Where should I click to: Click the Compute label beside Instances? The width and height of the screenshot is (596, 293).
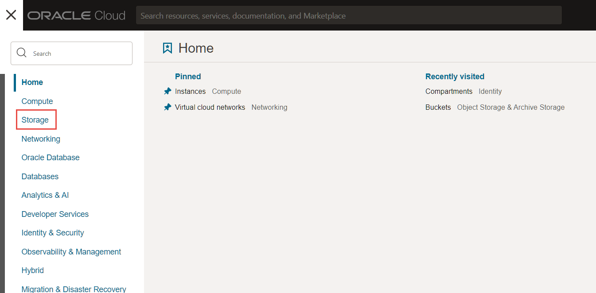coord(226,91)
